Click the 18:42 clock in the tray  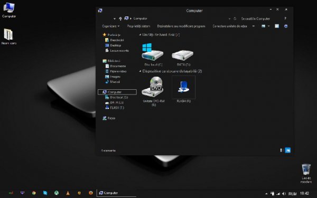pos(304,193)
